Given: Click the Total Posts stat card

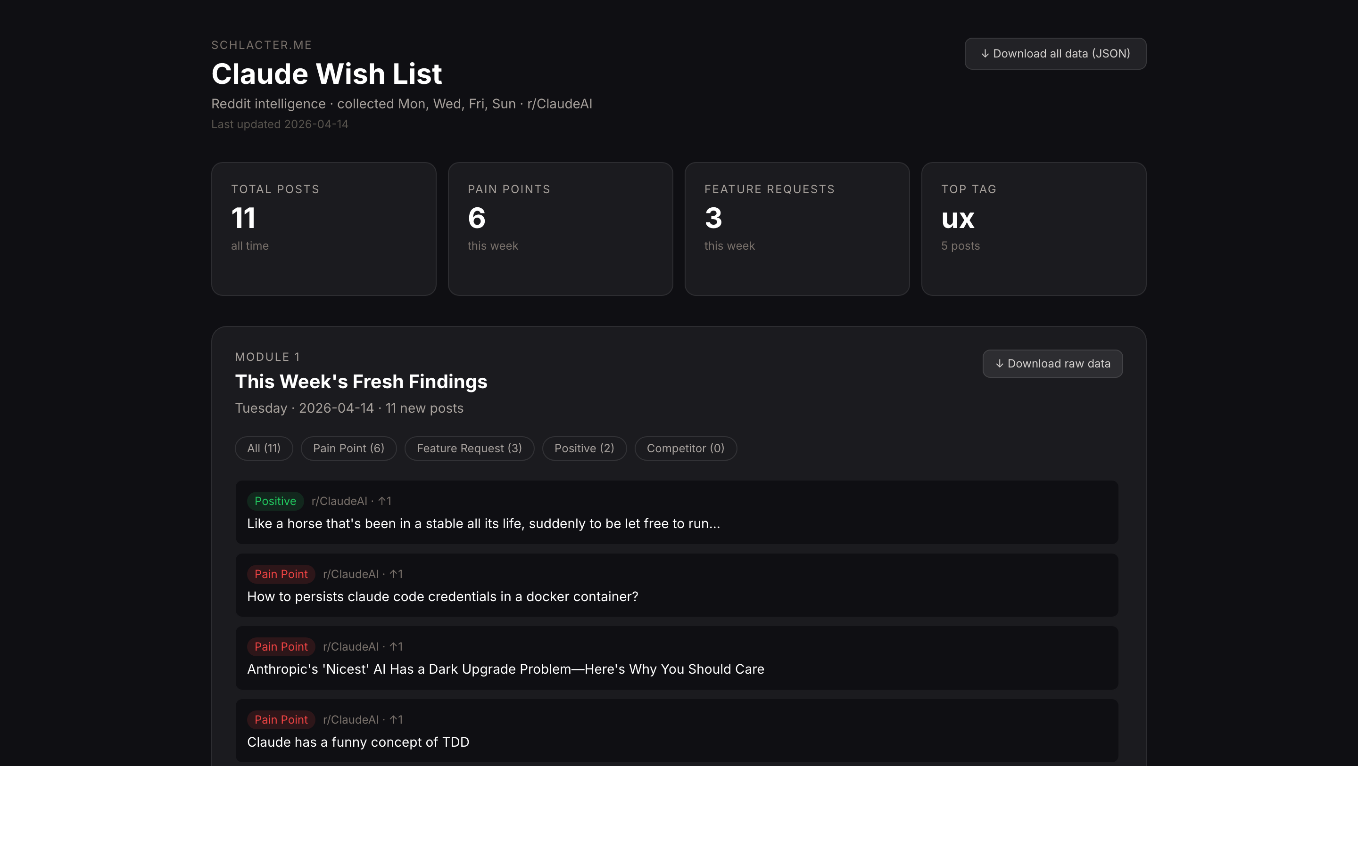Looking at the screenshot, I should pos(324,229).
